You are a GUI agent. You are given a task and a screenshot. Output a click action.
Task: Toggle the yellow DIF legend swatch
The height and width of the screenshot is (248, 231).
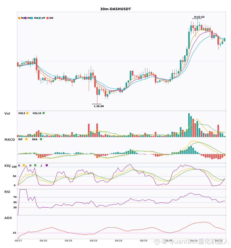26,139
